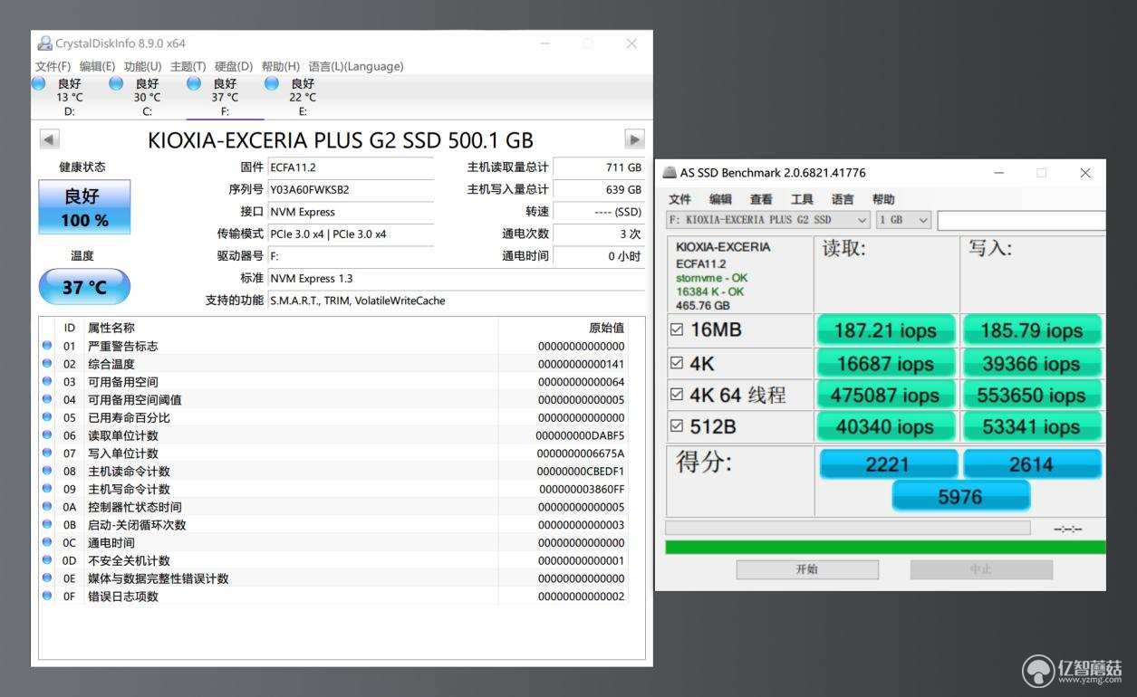Uncheck the 16MB test checkbox

click(677, 329)
